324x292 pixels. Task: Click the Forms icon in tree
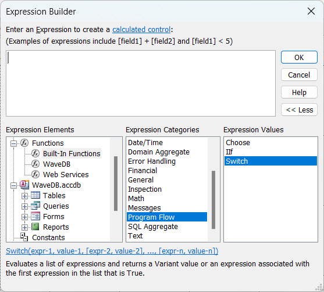pos(35,216)
